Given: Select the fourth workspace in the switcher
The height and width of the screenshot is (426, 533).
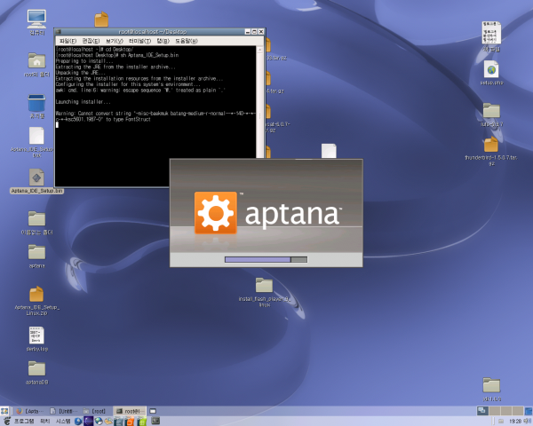Looking at the screenshot, I should tap(518, 411).
